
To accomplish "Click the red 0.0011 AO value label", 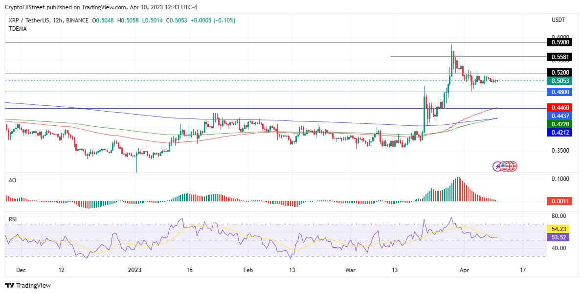I will pos(559,201).
